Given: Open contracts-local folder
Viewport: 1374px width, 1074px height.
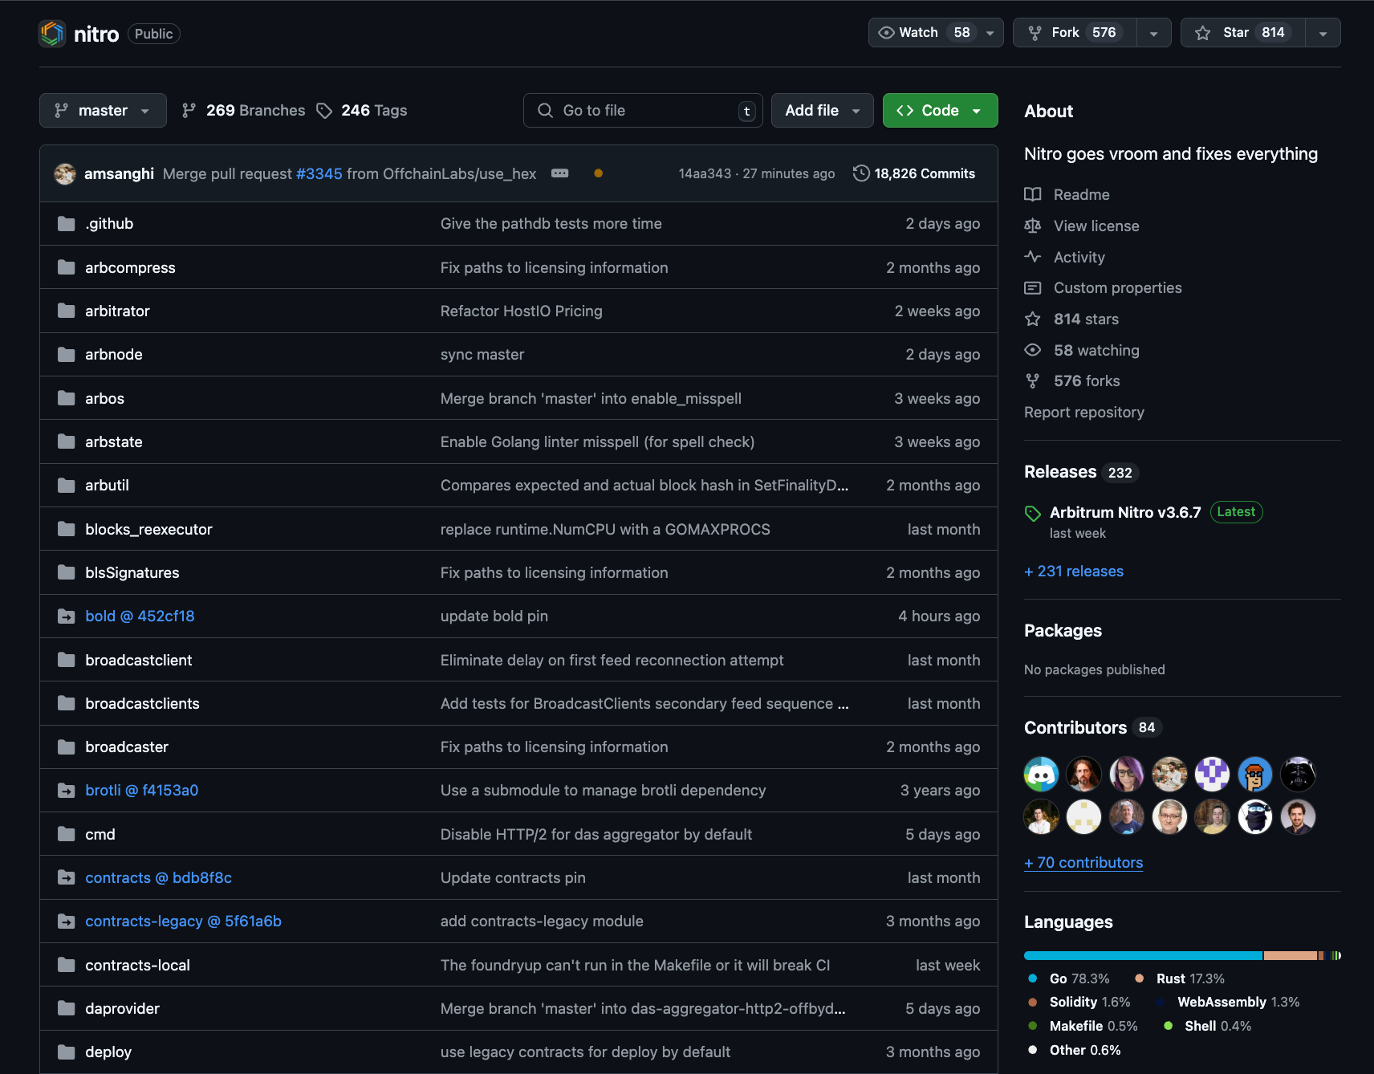Looking at the screenshot, I should 138,966.
